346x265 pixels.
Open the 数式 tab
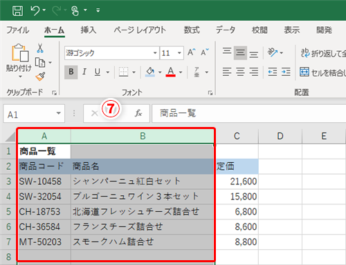pos(192,30)
